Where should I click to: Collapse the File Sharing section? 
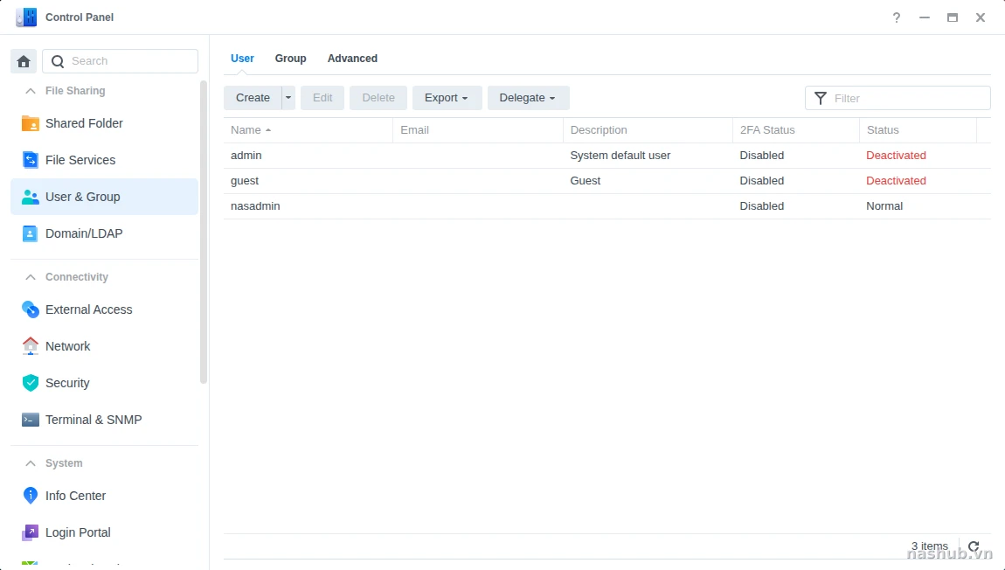click(x=30, y=91)
